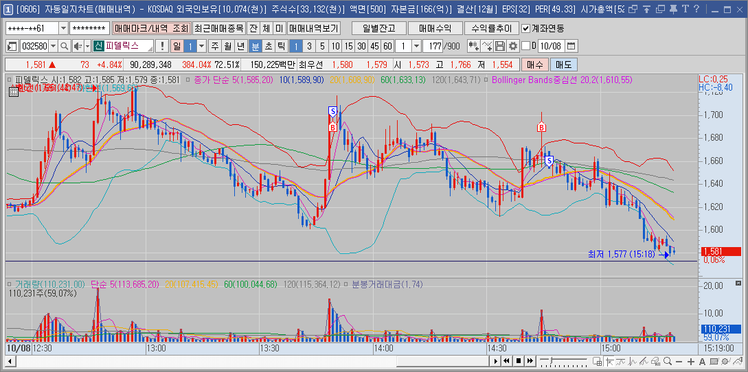Click the move-to-top arrow icon in title bar
The height and width of the screenshot is (372, 748).
647,10
